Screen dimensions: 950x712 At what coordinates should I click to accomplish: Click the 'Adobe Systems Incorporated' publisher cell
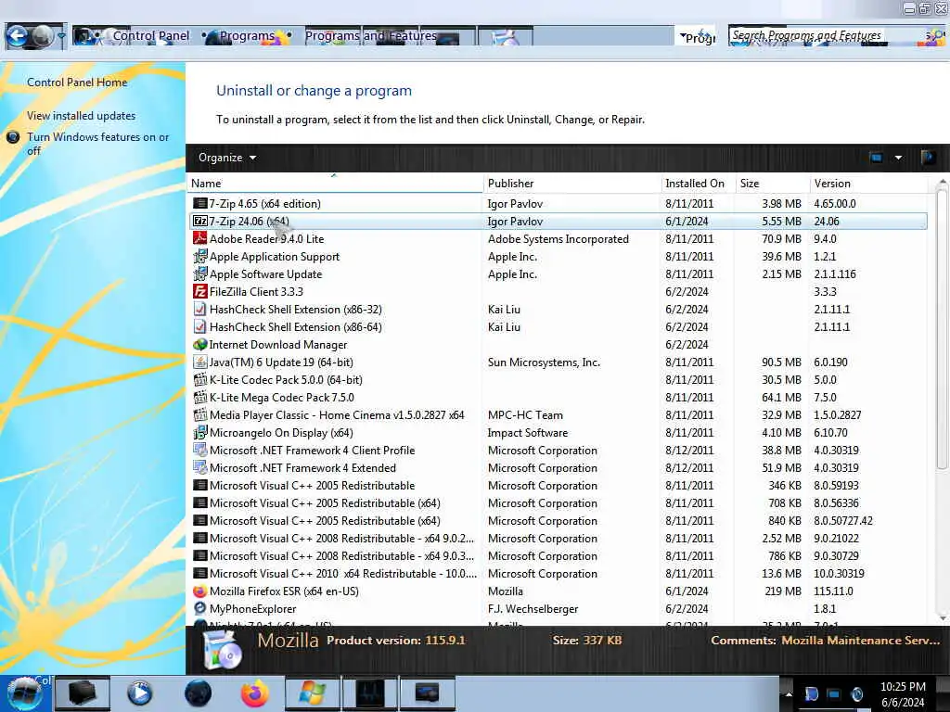pos(558,238)
